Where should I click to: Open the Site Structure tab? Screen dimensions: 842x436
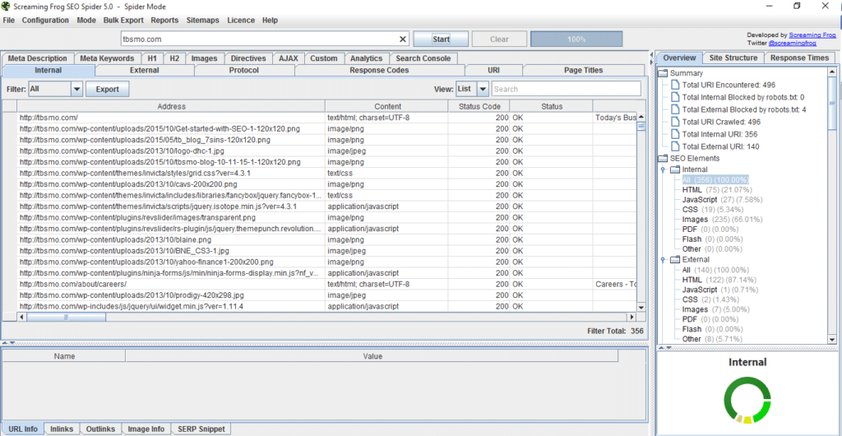click(733, 58)
